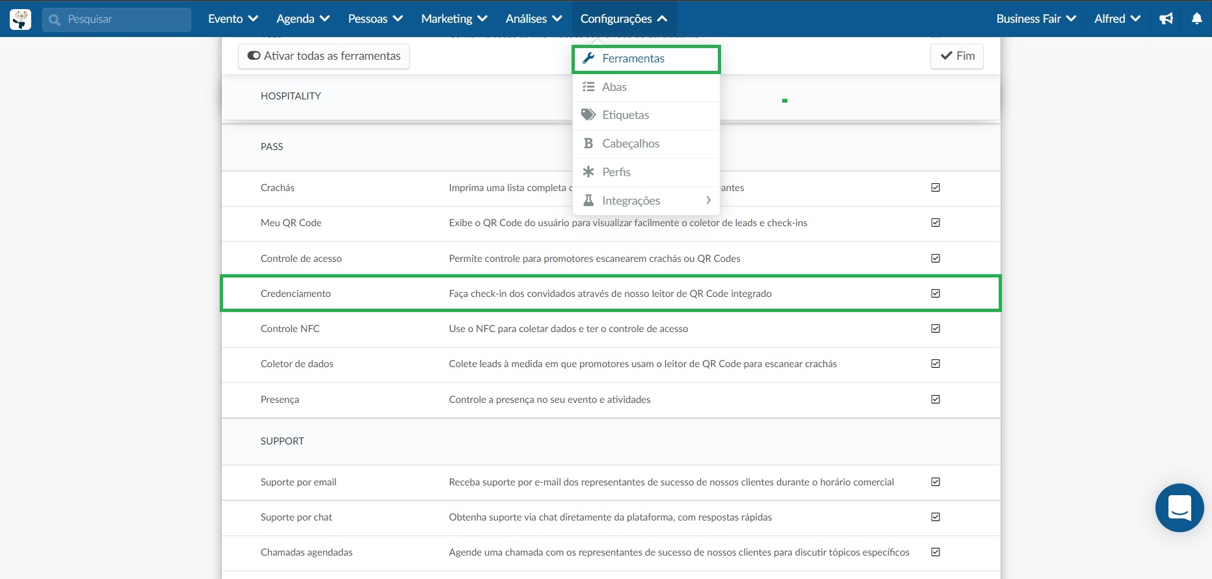
Task: Click the Meu QR Code tool name
Action: (x=291, y=223)
